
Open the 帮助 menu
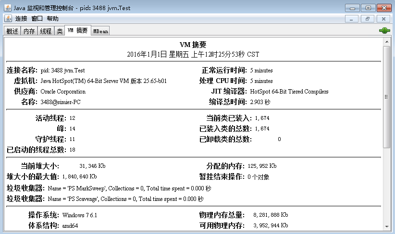point(52,19)
